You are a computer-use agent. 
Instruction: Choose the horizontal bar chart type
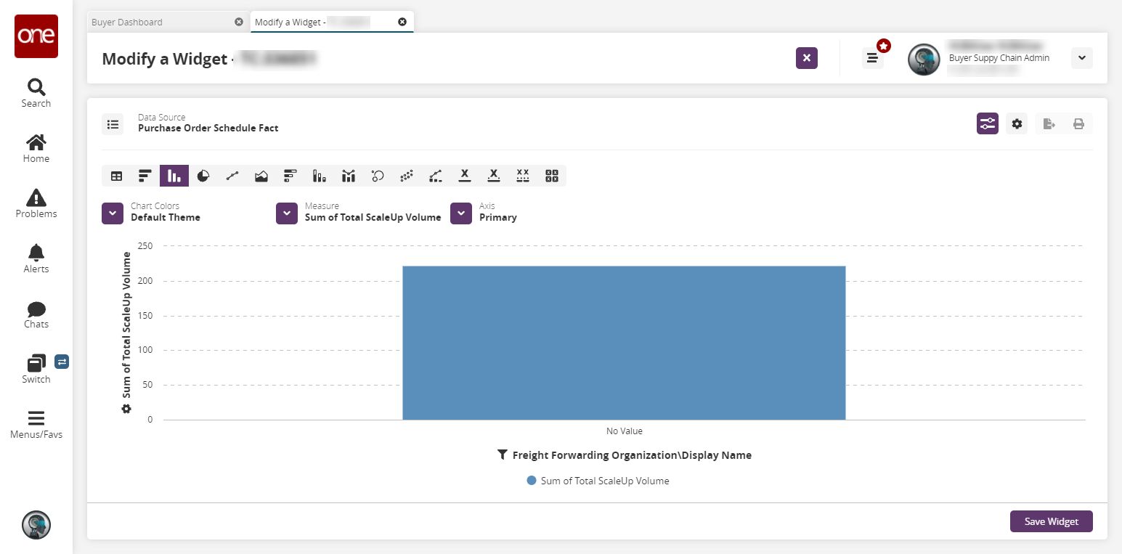pyautogui.click(x=145, y=176)
